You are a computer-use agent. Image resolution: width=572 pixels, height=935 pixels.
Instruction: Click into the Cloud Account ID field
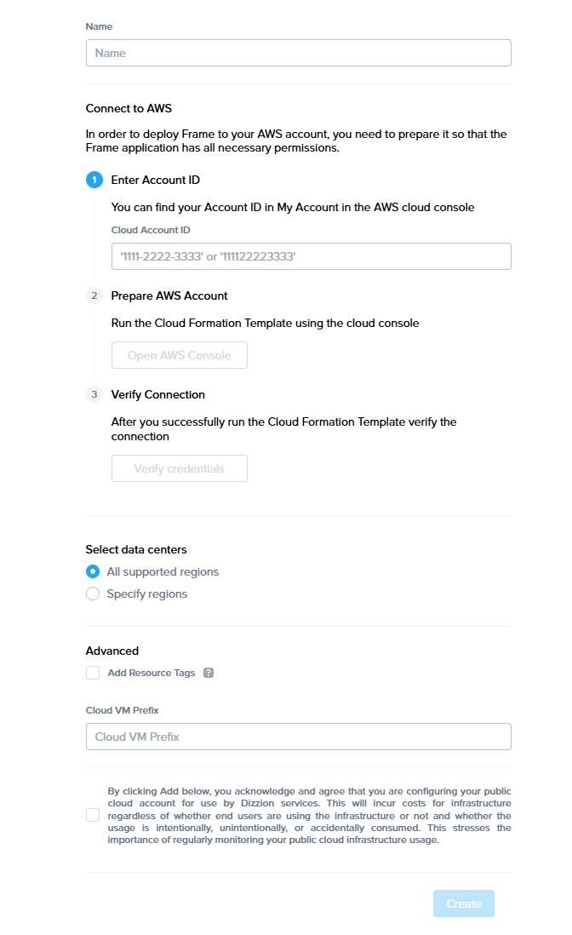click(x=311, y=256)
